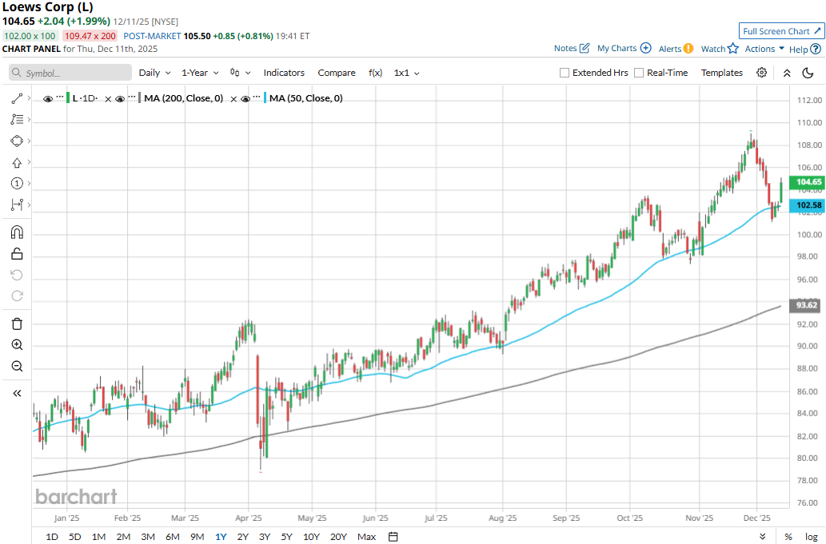Tick the Real-Time checkbox
The height and width of the screenshot is (544, 826).
(x=639, y=73)
